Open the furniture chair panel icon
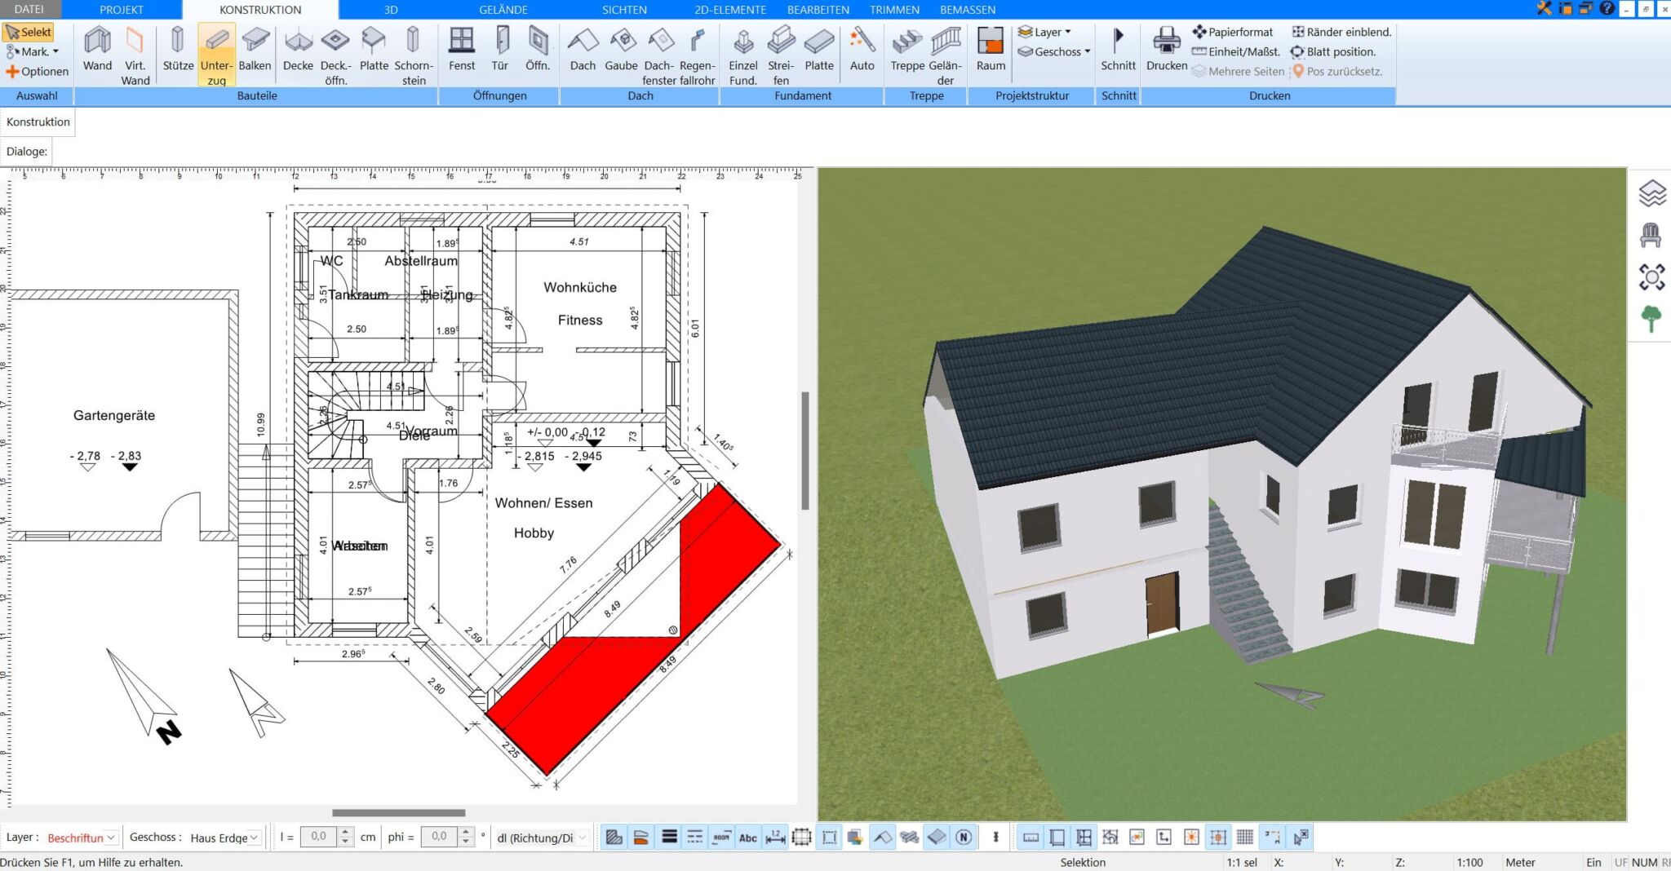1671x871 pixels. 1651,236
